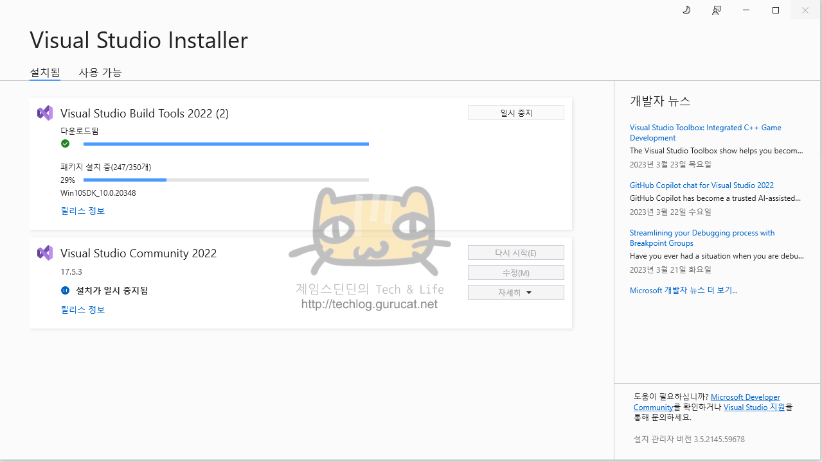The image size is (822, 462).
Task: Click the 수정(M) button
Action: [x=516, y=273]
